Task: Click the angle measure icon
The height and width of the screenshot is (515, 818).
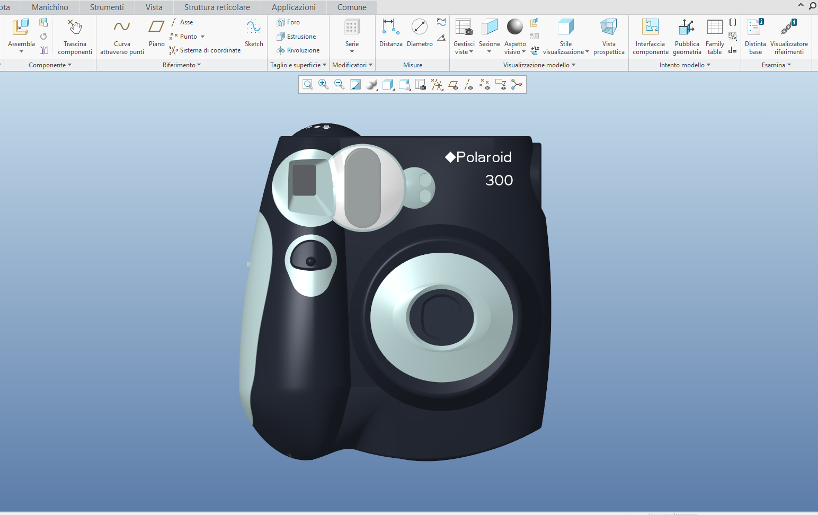Action: 441,37
